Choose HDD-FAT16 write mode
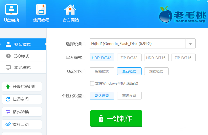Screen dimensions: 208x135 coord(156,58)
